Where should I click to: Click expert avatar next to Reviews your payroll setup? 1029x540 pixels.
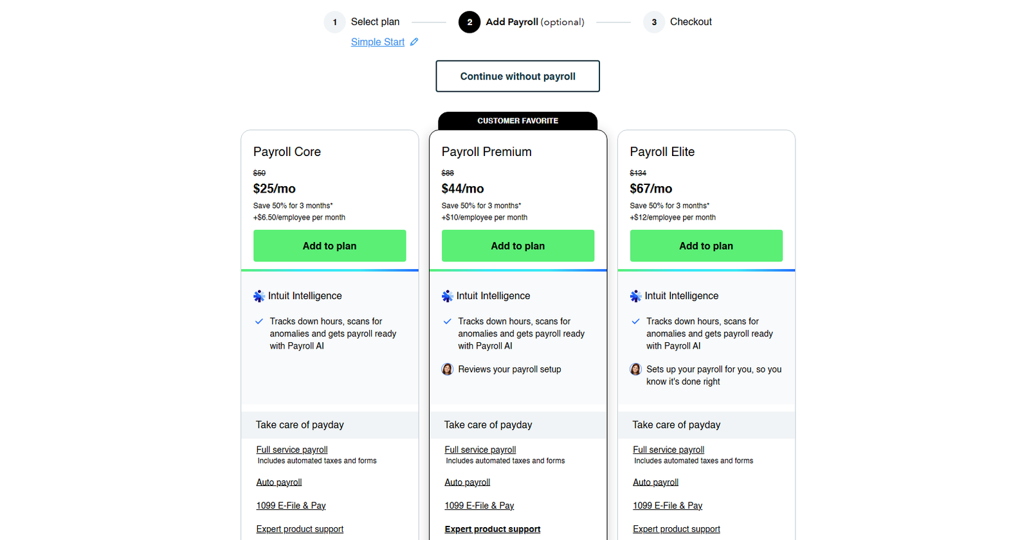click(448, 369)
